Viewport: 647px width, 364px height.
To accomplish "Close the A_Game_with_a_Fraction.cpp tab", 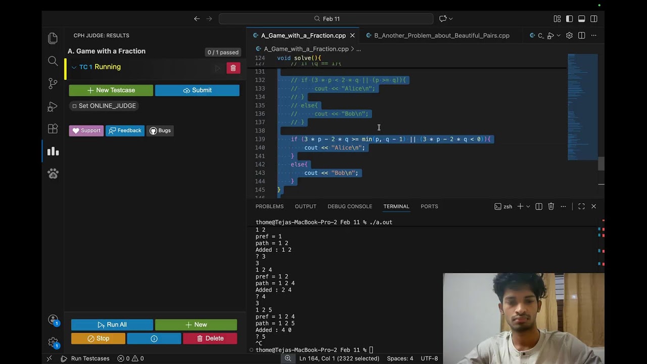I will point(352,35).
